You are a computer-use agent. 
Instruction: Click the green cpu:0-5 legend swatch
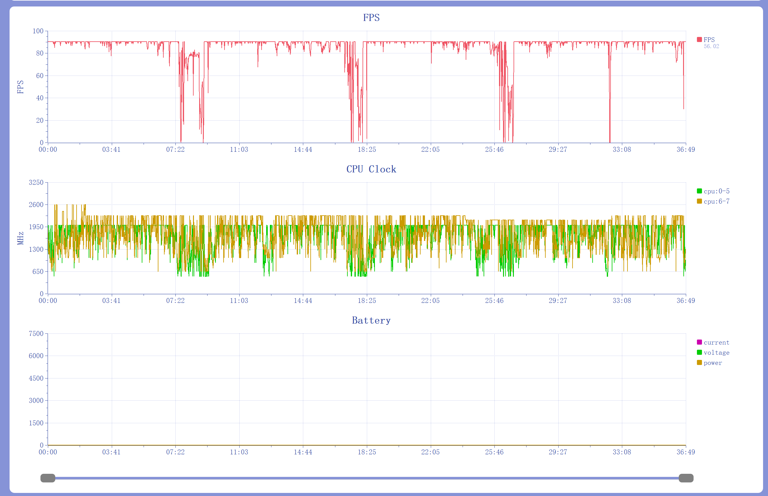tap(699, 191)
